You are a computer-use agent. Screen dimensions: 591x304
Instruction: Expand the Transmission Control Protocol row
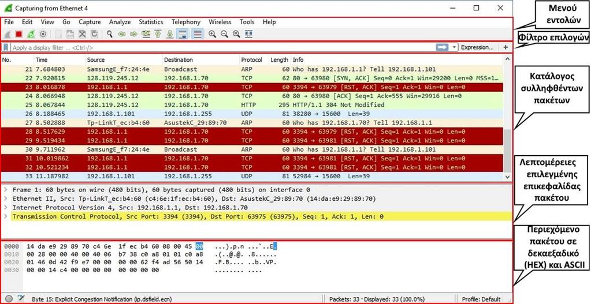5,216
